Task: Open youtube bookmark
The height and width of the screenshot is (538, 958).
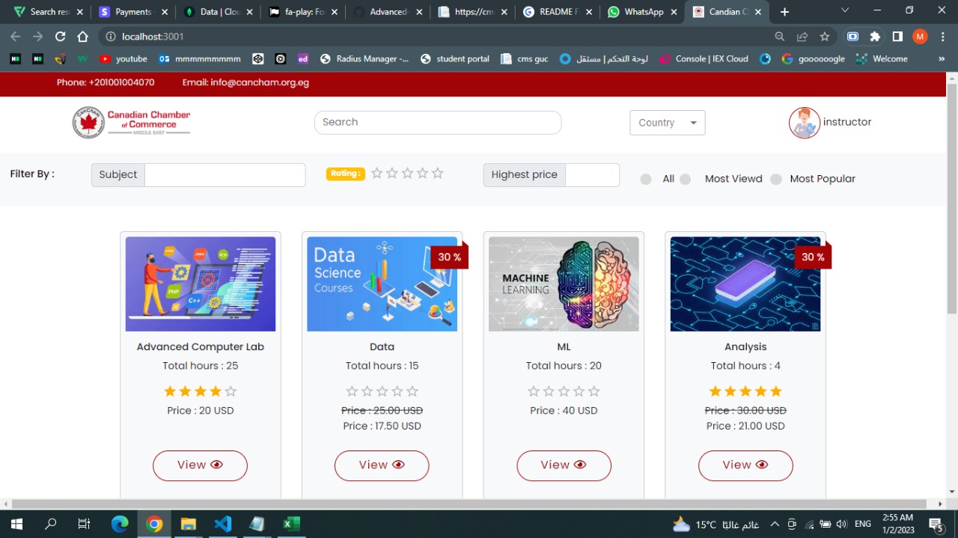Action: click(x=123, y=58)
